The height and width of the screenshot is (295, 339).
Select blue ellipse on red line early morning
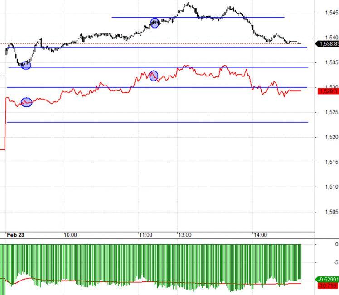tap(27, 102)
